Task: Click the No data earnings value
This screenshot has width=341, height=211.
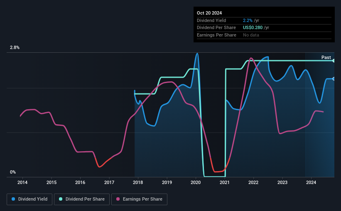Action: tap(251, 35)
